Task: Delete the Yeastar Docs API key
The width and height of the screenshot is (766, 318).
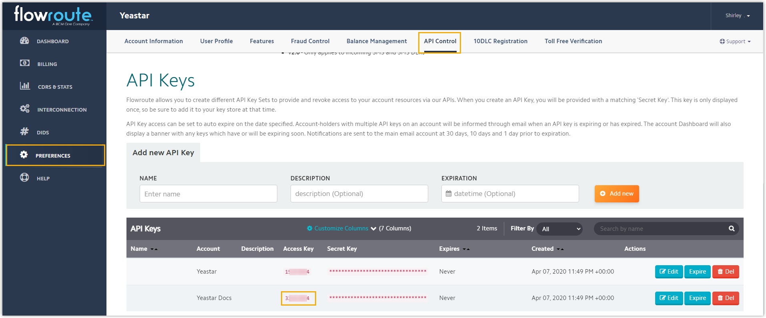Action: point(725,298)
